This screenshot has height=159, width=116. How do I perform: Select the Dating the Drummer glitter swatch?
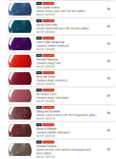(x=20, y=113)
